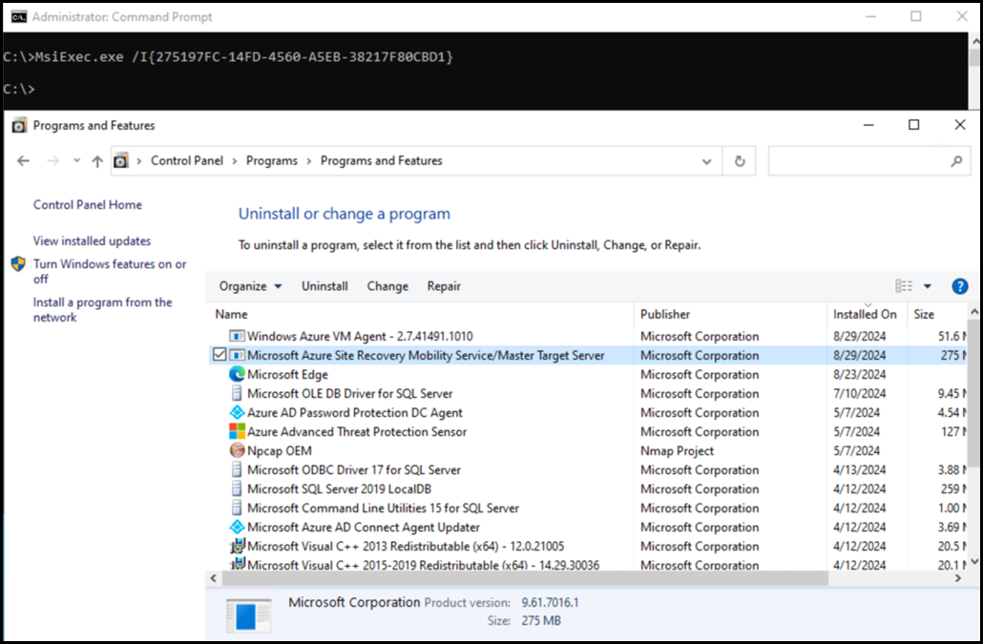Uncheck the Azure Site Recovery Mobility Service checkbox
983x644 pixels.
pyautogui.click(x=218, y=356)
